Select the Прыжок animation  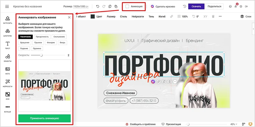tap(38, 43)
